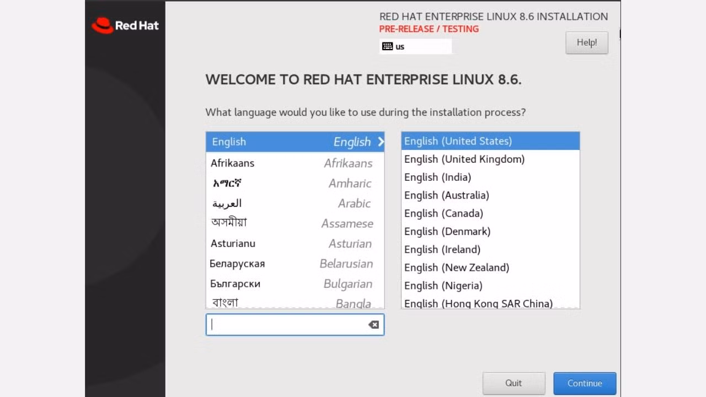Clear the language search field
This screenshot has width=706, height=397.
coord(373,325)
